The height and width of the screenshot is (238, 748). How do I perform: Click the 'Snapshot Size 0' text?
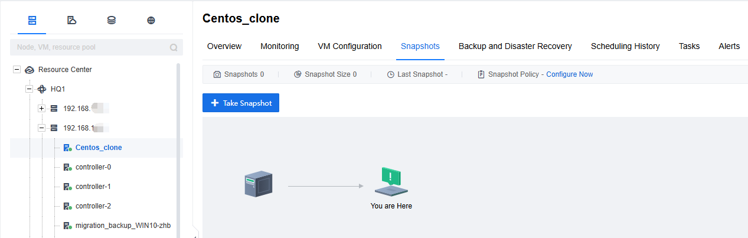point(331,74)
